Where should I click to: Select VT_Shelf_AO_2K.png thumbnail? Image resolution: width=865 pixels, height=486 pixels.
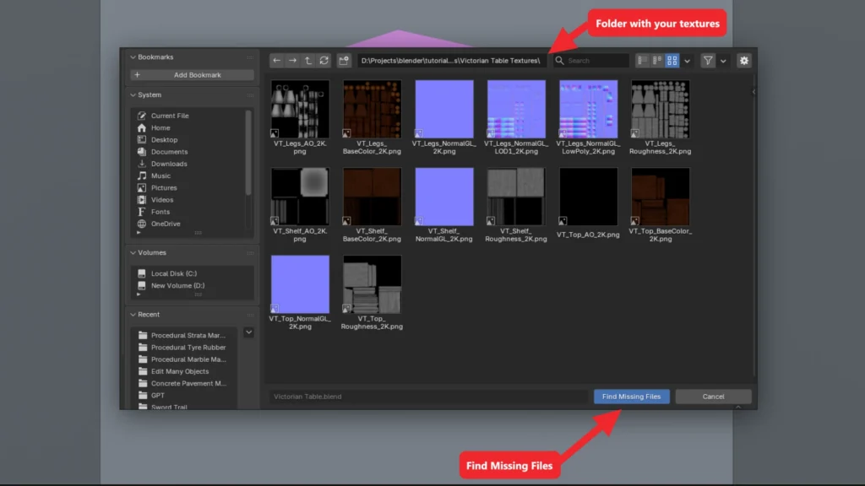300,197
